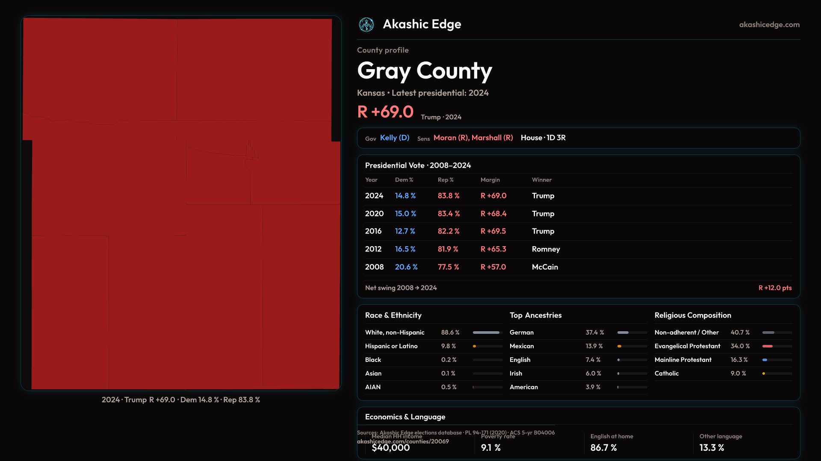
Task: Open the akashicedge.com/counties/20069 source link
Action: point(403,442)
